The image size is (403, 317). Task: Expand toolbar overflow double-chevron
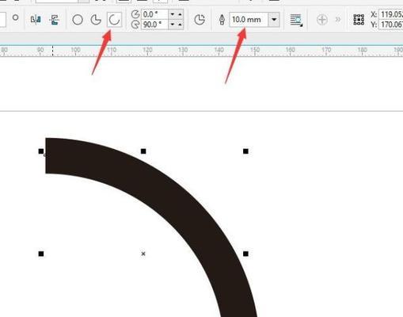point(338,19)
